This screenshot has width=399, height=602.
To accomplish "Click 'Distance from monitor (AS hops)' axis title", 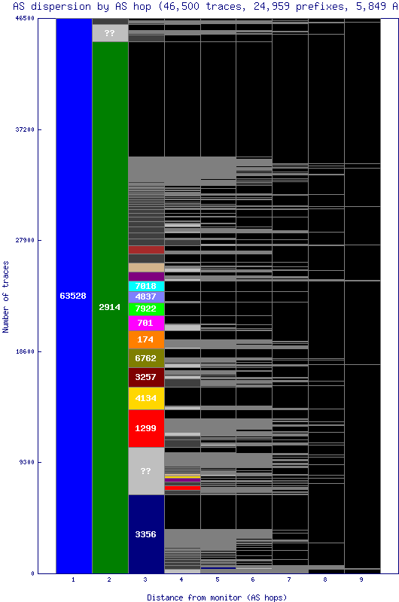I will coord(217,597).
